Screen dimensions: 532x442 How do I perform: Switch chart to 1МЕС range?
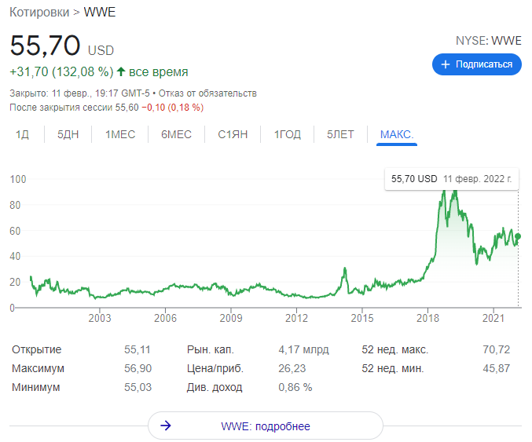pos(120,134)
